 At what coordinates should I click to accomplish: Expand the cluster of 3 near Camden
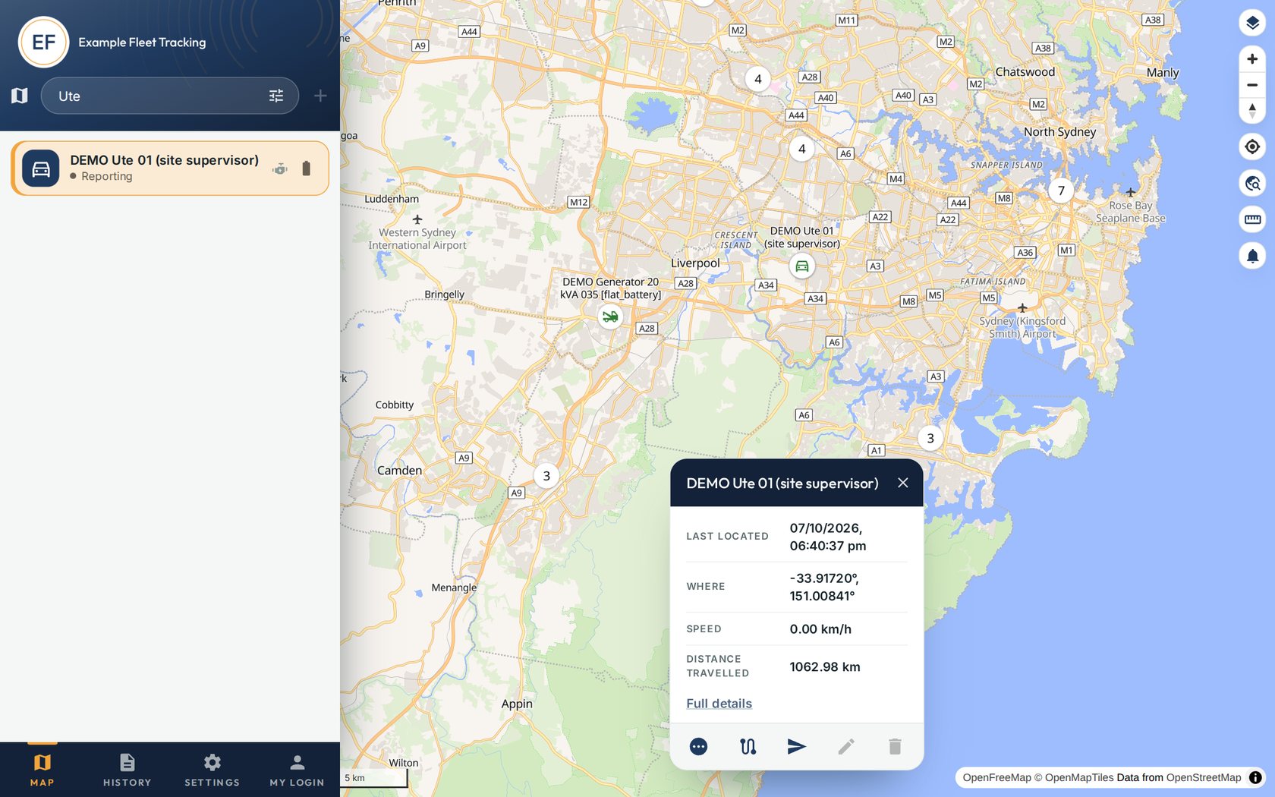(546, 476)
